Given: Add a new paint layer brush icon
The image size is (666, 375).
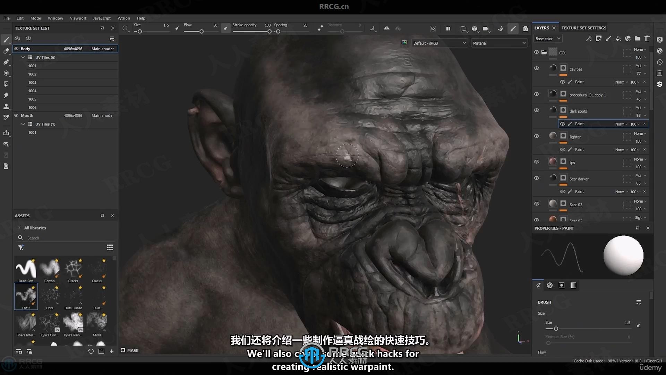Looking at the screenshot, I should pyautogui.click(x=608, y=39).
